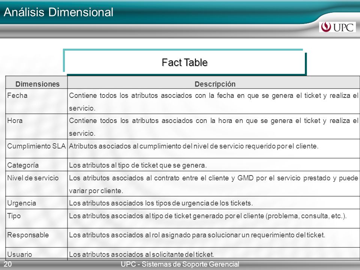Select the Fecha description about 'fecha en que se genera'
The height and width of the screenshot is (270, 360).
213,102
